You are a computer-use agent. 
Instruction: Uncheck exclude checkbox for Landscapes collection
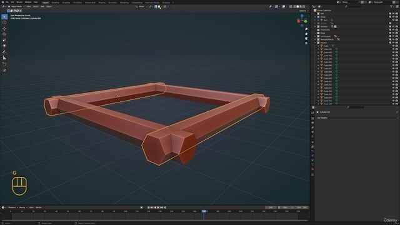pos(390,36)
